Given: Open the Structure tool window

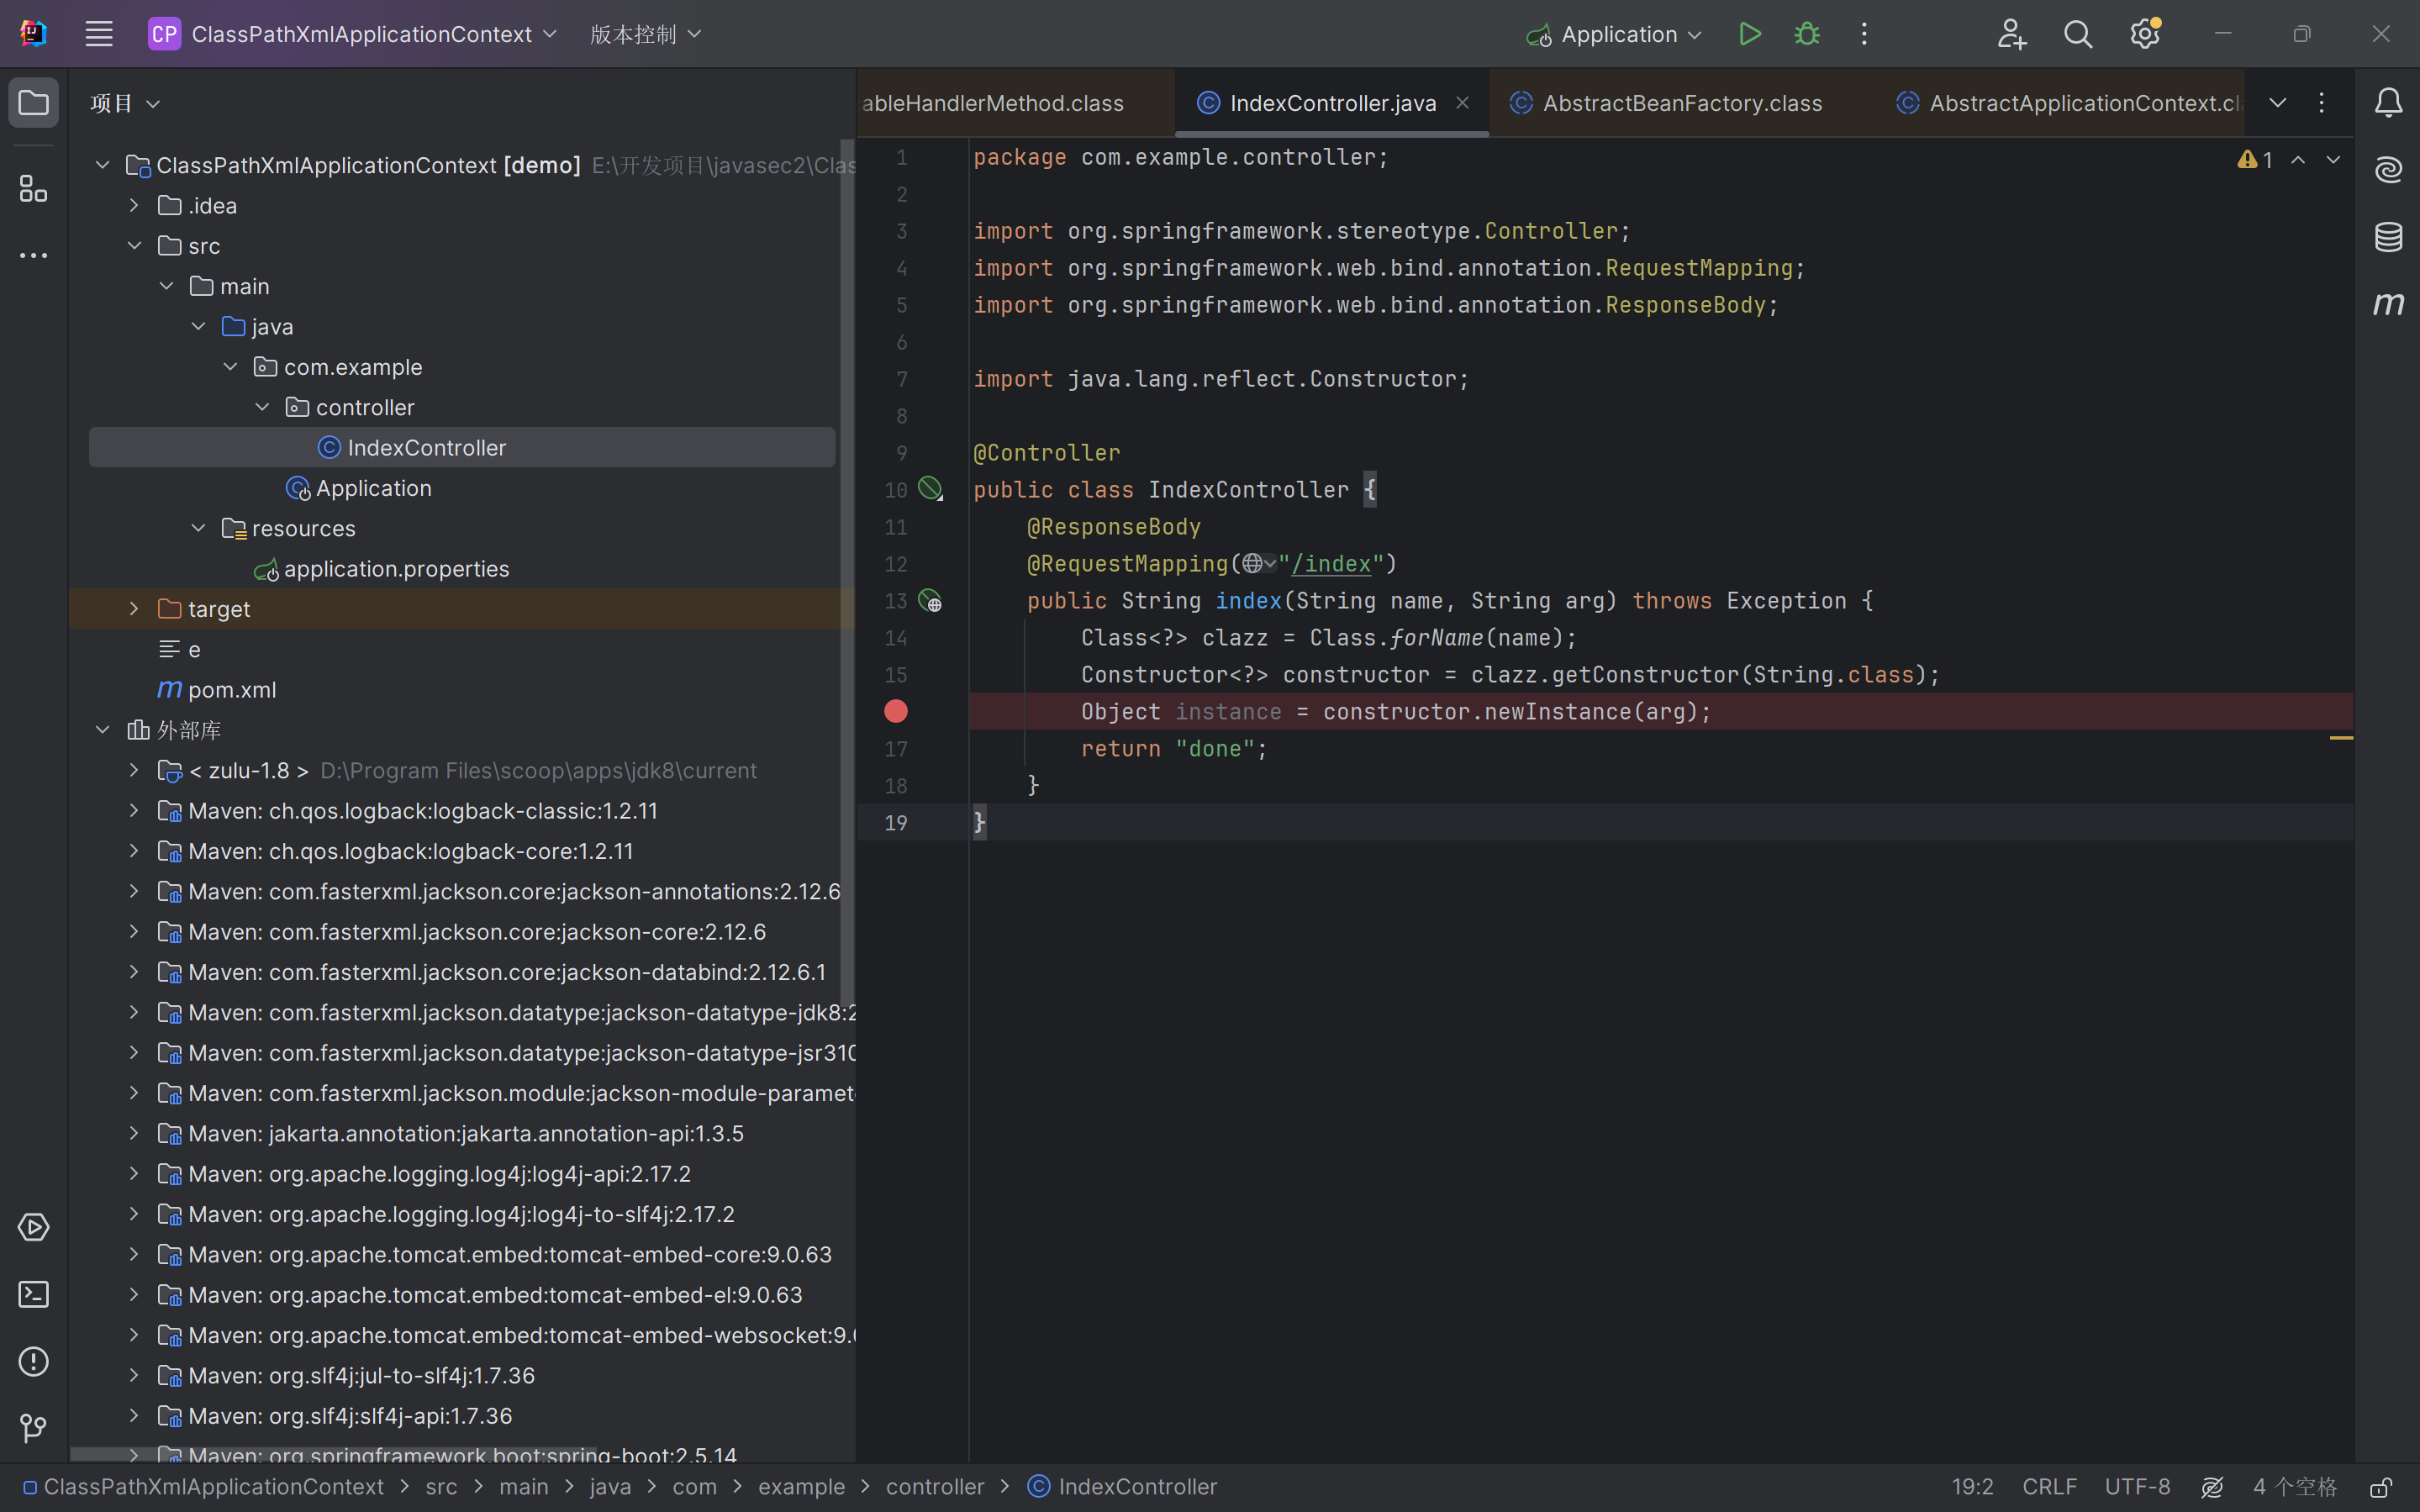Looking at the screenshot, I should pyautogui.click(x=34, y=188).
